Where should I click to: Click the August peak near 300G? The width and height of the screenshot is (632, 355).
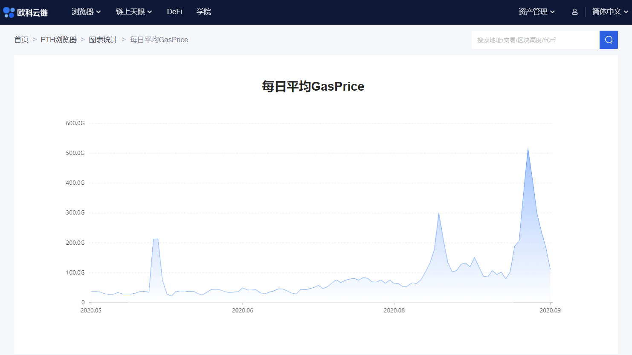439,213
